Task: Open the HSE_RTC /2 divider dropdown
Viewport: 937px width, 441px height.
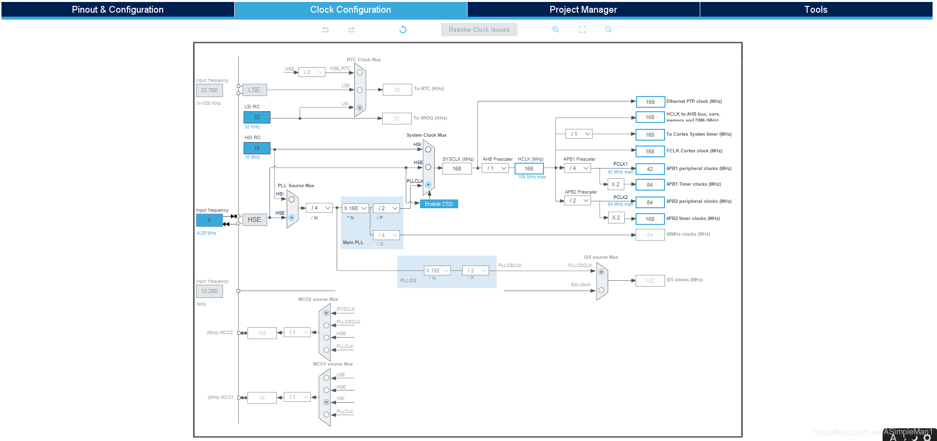Action: [312, 72]
